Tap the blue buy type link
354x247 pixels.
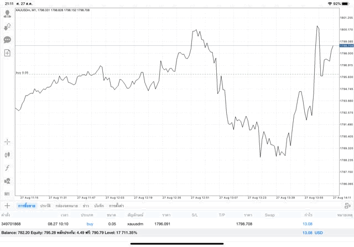click(90, 223)
